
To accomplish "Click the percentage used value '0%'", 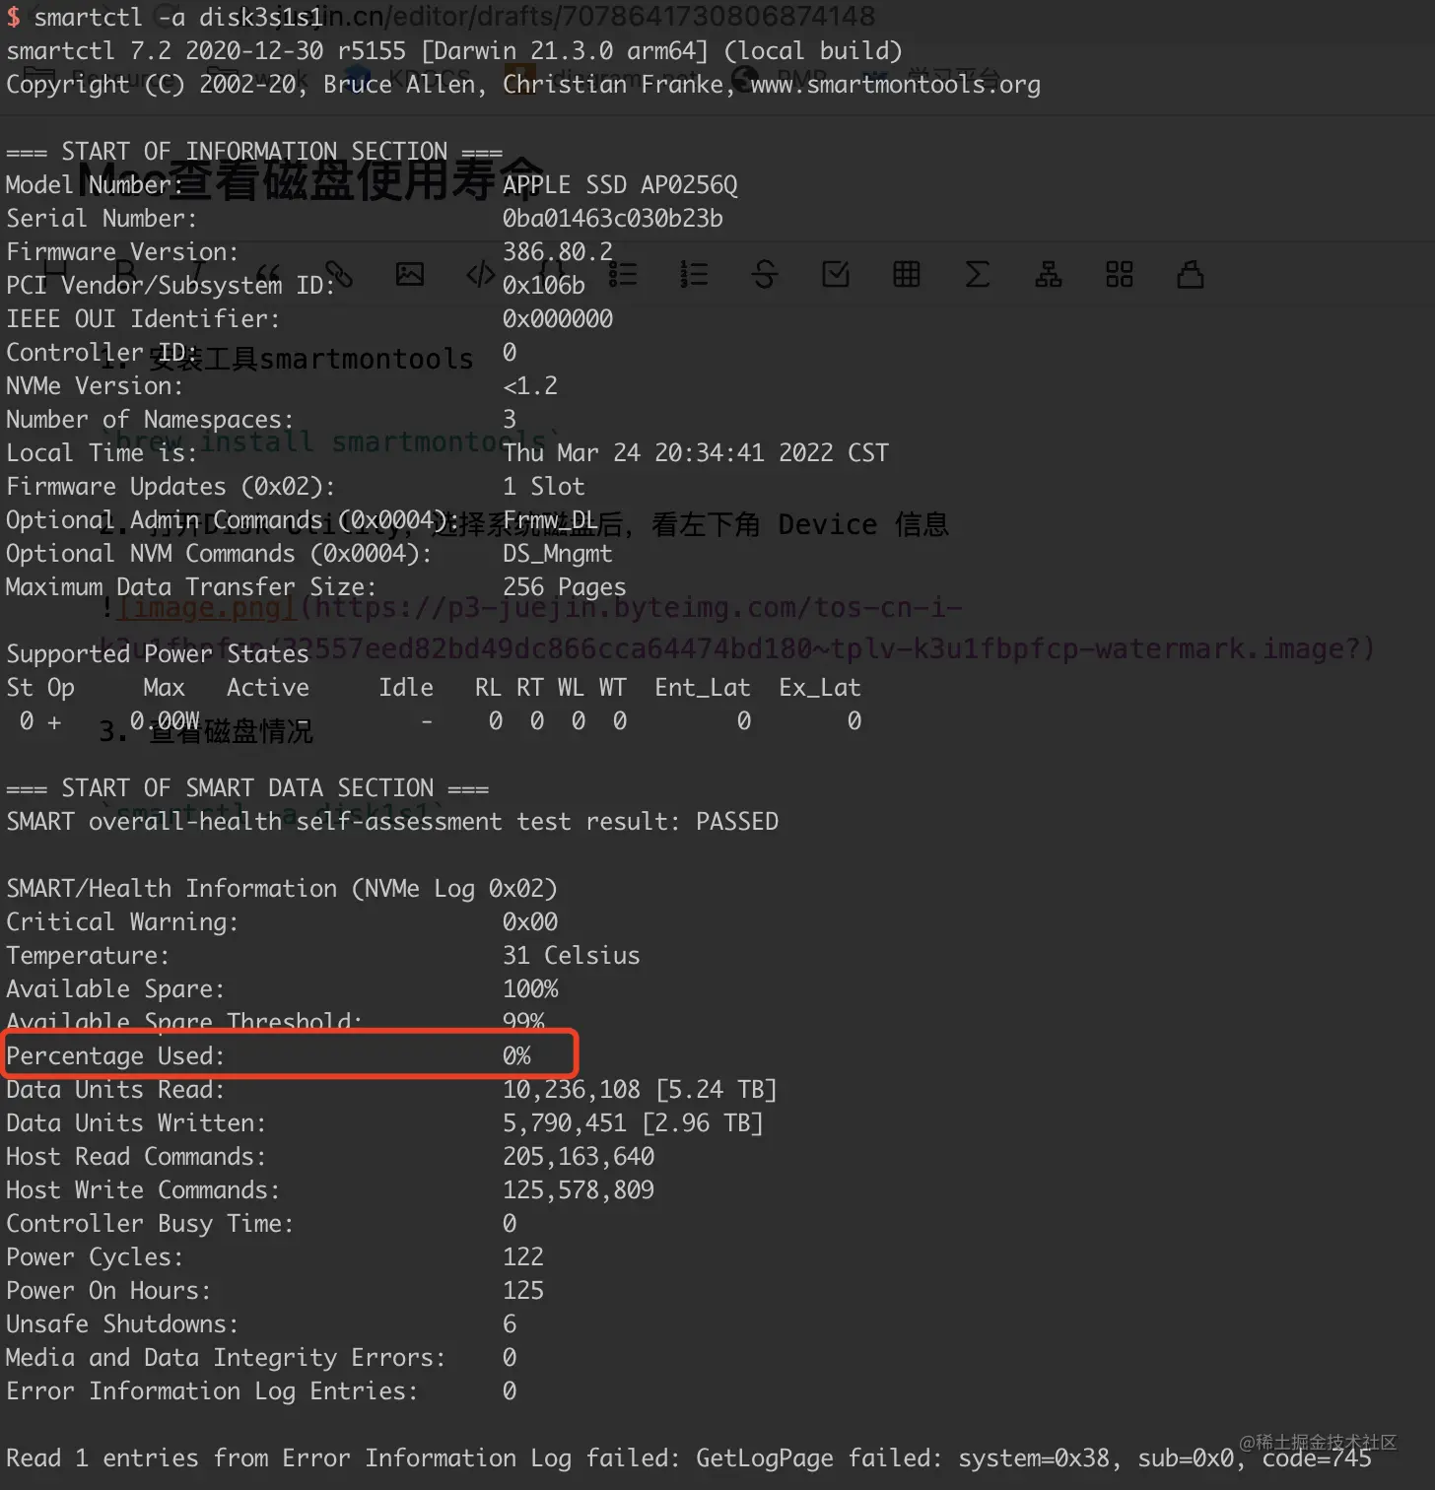I will click(x=516, y=1055).
